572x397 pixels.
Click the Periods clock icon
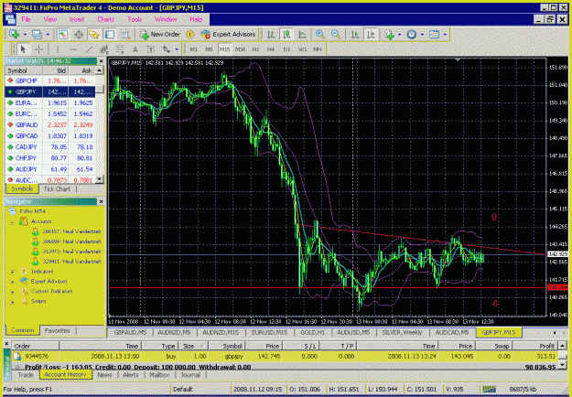(x=412, y=34)
